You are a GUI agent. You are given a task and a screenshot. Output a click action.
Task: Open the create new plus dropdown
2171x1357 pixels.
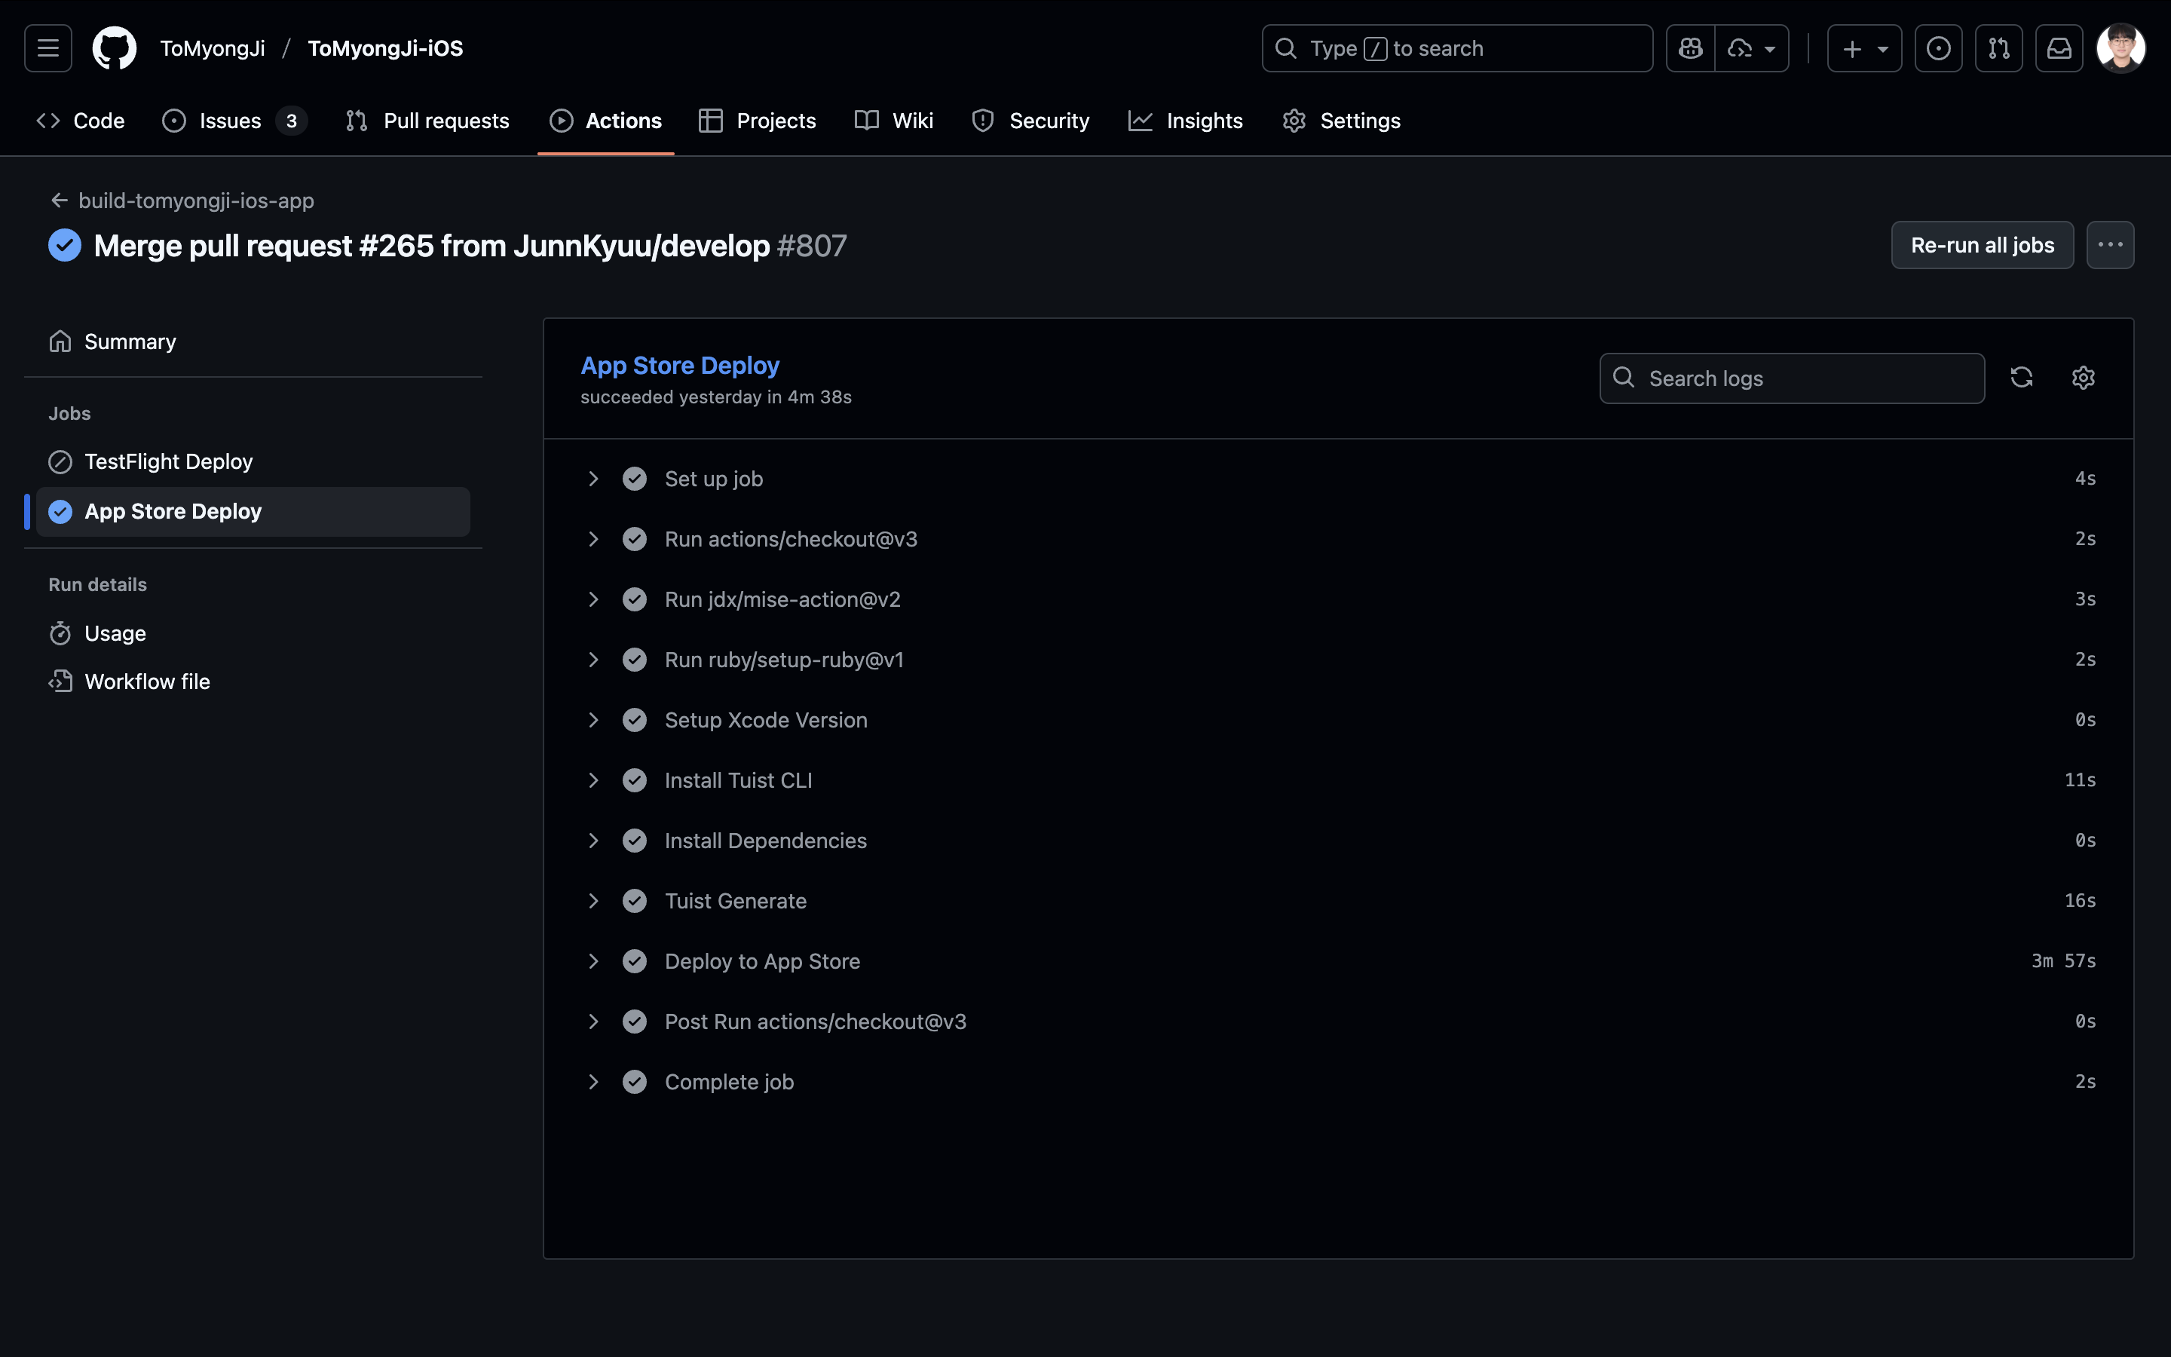point(1864,48)
